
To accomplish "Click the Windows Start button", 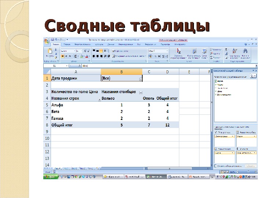I will [x=51, y=177].
